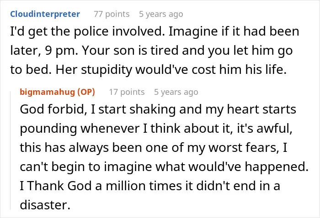Viewport: 320px width, 218px height.
Task: Click the word "disaster." ending the reply
Action: click(x=45, y=205)
